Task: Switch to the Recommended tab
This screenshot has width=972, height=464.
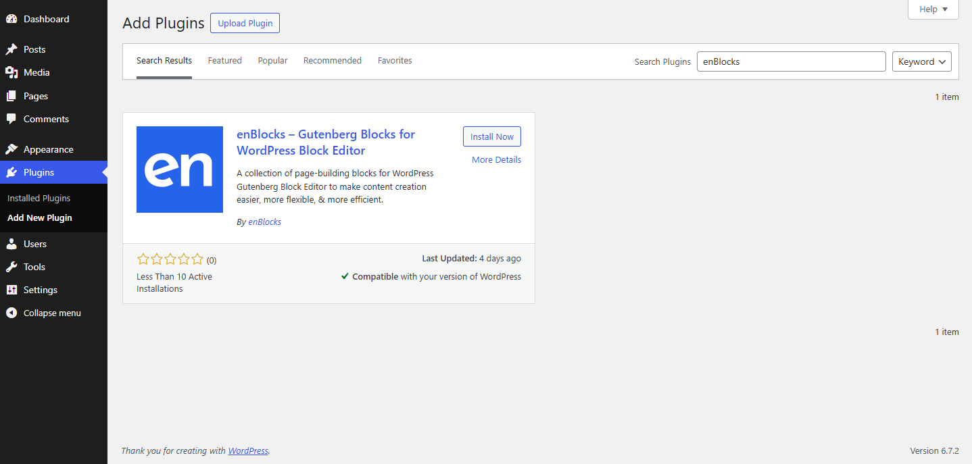Action: 333,61
